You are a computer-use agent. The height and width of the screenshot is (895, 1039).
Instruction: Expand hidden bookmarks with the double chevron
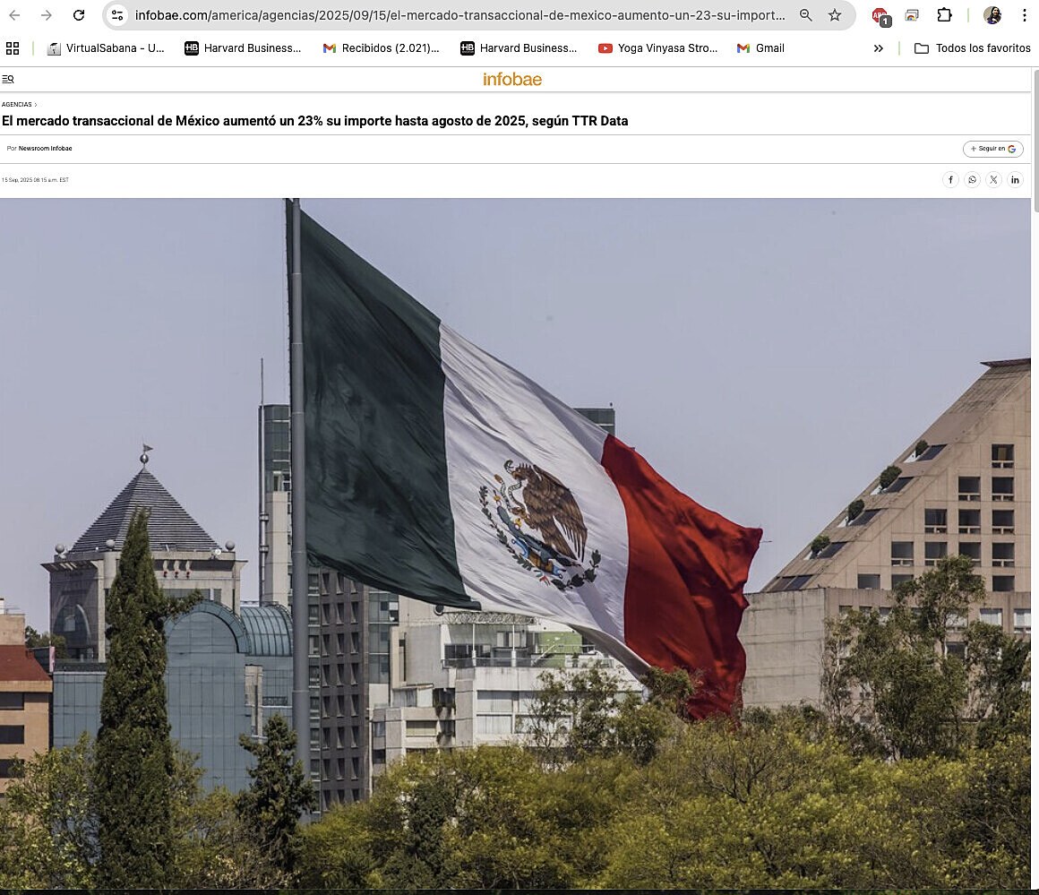(x=878, y=47)
